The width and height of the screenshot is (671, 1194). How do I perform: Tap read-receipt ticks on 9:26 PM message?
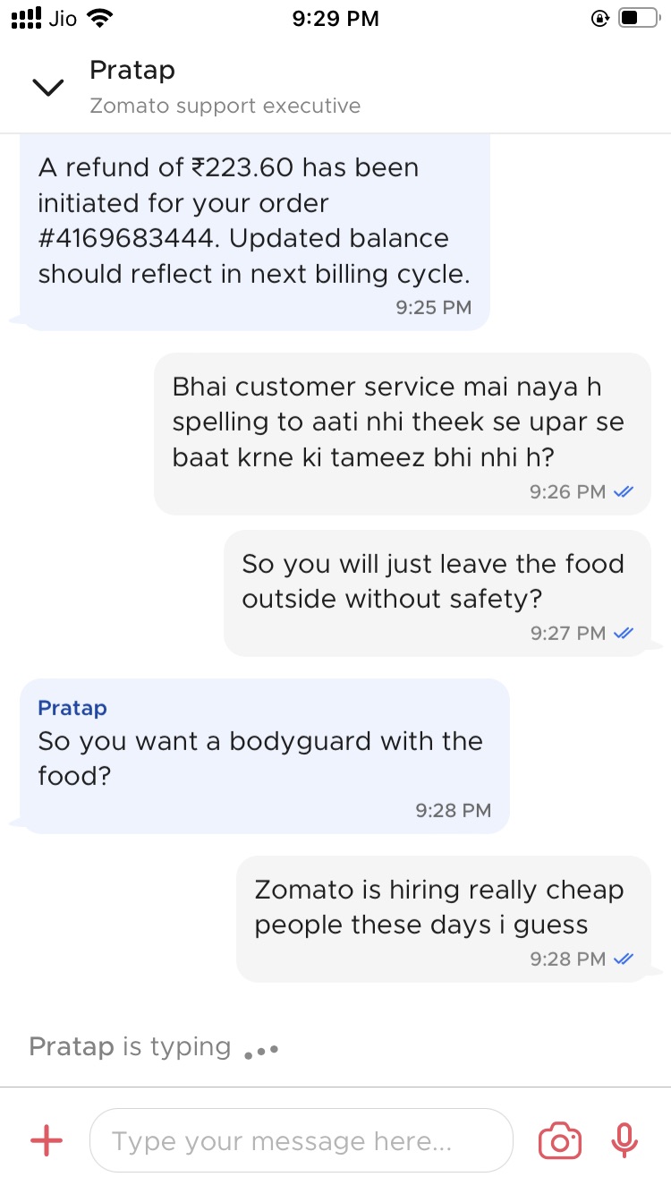(624, 491)
